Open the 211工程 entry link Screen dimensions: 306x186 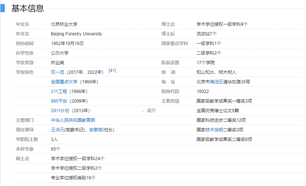point(59,92)
